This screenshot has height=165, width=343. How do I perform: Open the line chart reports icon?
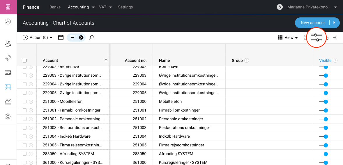pyautogui.click(x=8, y=102)
